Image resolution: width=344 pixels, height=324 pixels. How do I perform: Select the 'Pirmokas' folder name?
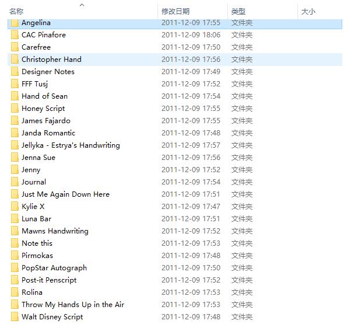(37, 256)
